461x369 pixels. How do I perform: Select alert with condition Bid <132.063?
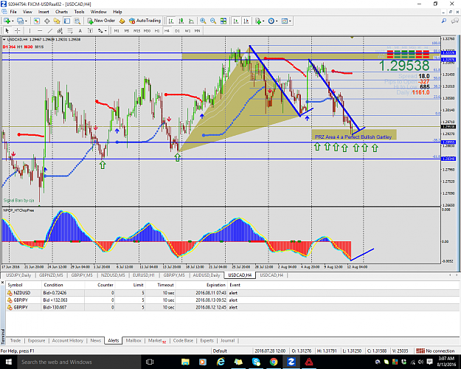[232, 300]
